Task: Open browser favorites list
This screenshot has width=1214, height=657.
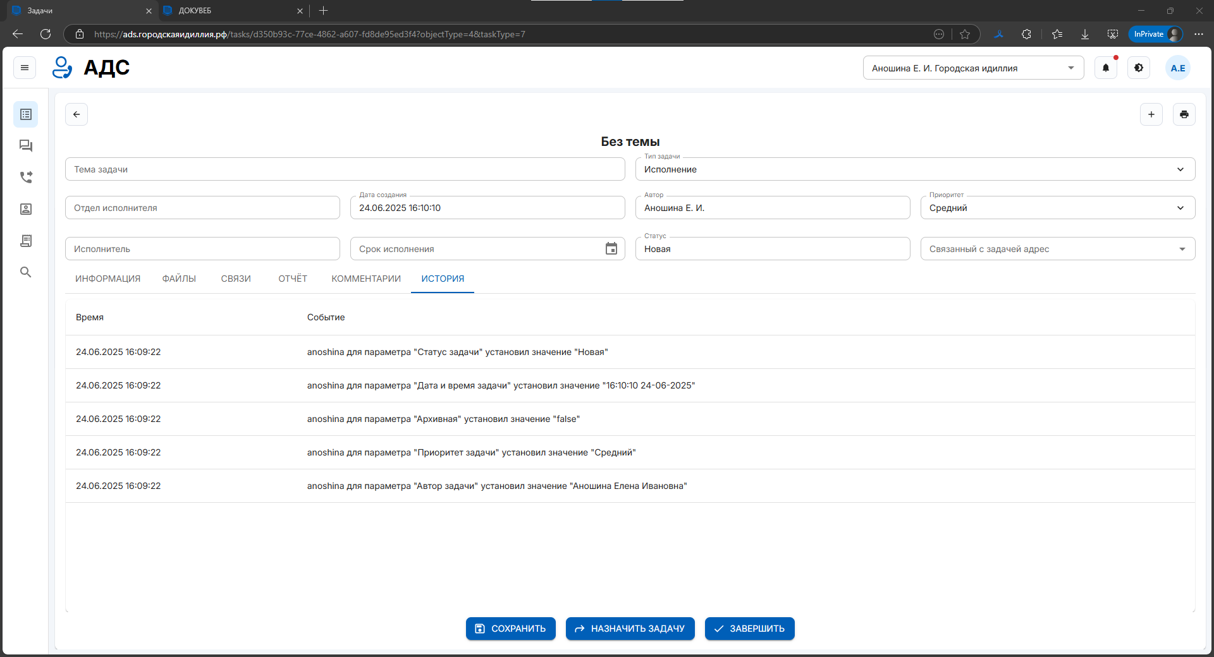Action: click(x=1057, y=34)
